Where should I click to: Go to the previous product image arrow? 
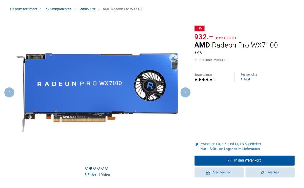(x=9, y=92)
